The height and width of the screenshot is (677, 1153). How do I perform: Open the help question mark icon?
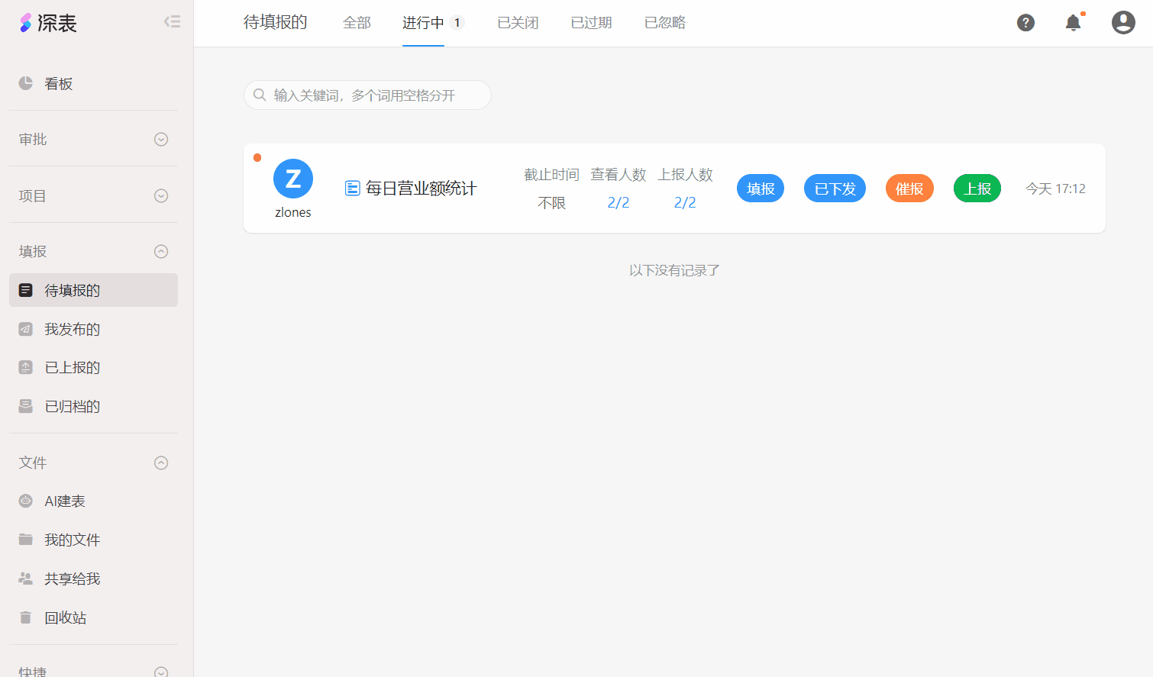(1025, 23)
